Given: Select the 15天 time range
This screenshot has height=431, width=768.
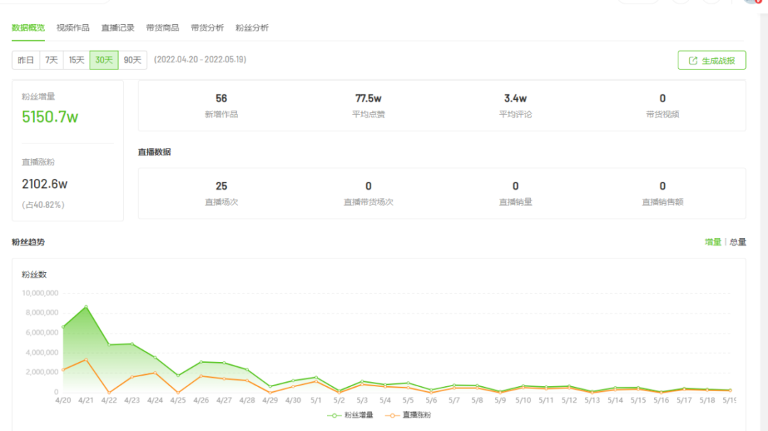Looking at the screenshot, I should [76, 60].
